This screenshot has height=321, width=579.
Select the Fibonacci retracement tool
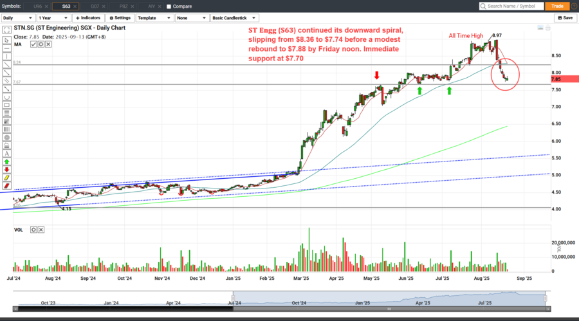click(x=6, y=113)
